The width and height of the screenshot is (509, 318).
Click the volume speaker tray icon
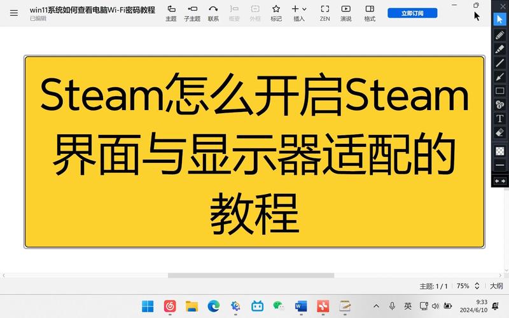pyautogui.click(x=435, y=306)
